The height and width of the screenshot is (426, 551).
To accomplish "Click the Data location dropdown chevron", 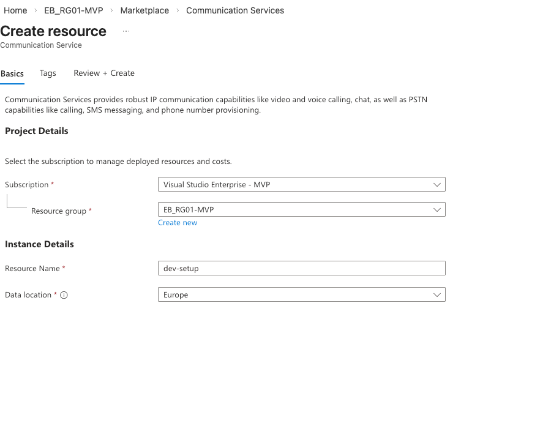I will click(x=437, y=294).
